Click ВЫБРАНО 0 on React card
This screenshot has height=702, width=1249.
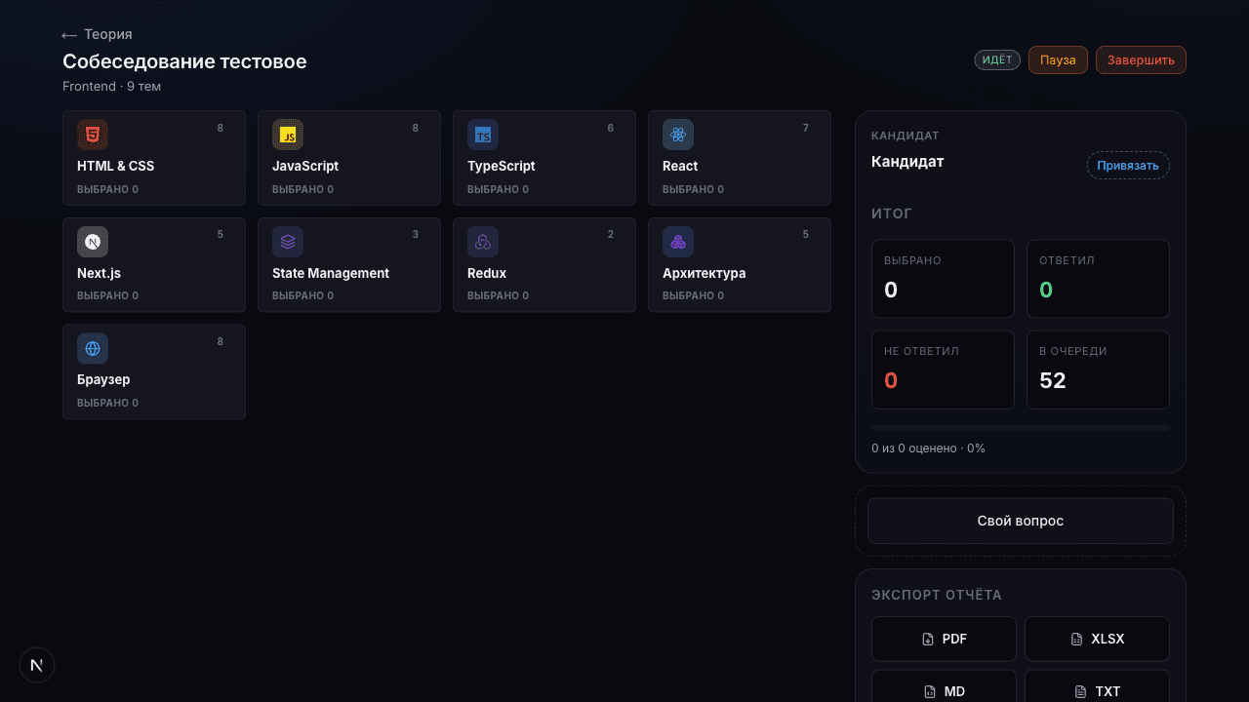coord(693,189)
